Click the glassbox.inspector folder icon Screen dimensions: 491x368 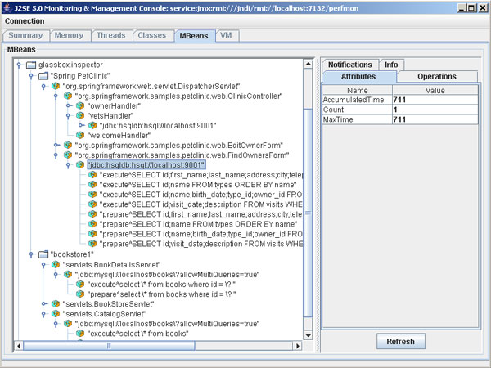pyautogui.click(x=31, y=65)
